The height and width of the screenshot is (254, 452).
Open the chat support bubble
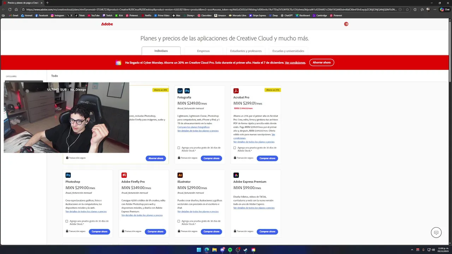pos(436,232)
